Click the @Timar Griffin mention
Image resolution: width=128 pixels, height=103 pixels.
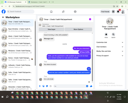(x=84, y=52)
